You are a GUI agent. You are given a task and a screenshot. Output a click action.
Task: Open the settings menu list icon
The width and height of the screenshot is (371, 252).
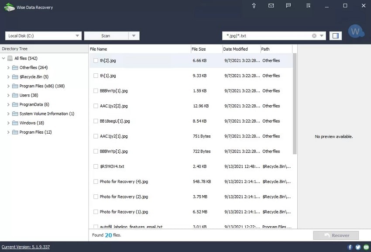(308, 5)
